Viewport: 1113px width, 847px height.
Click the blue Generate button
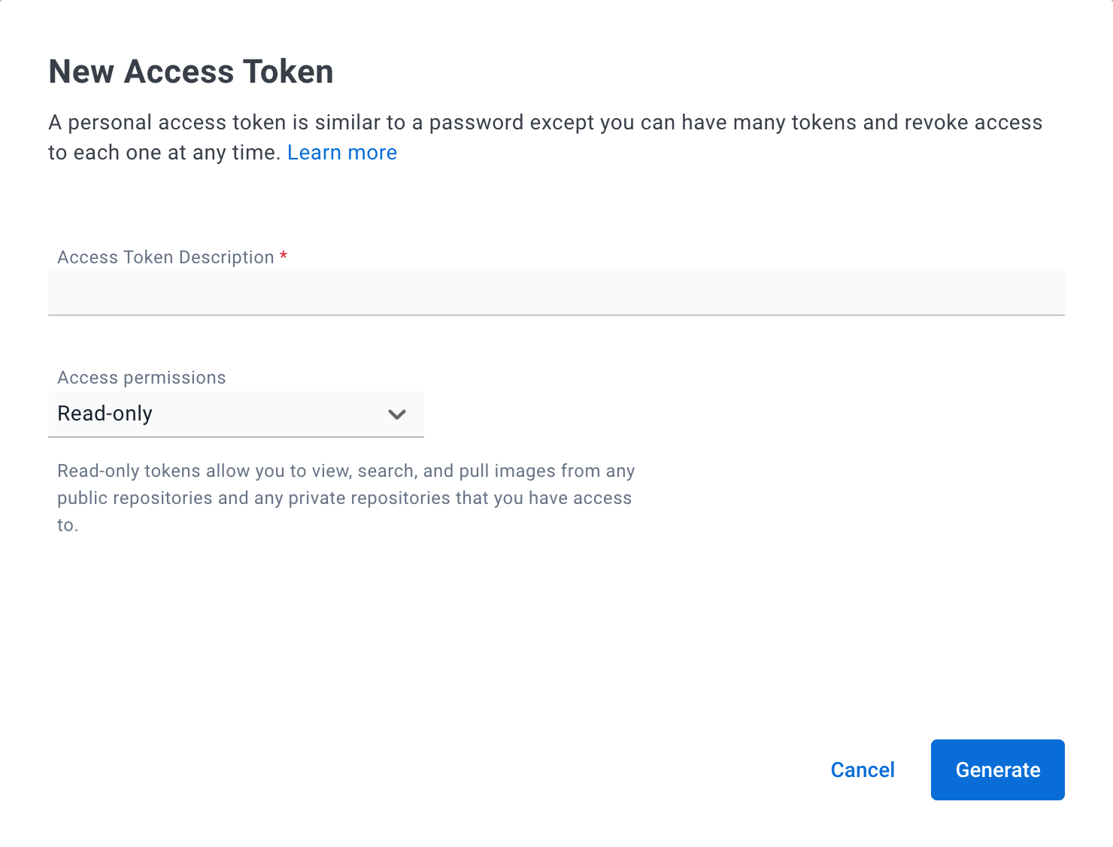click(x=997, y=770)
